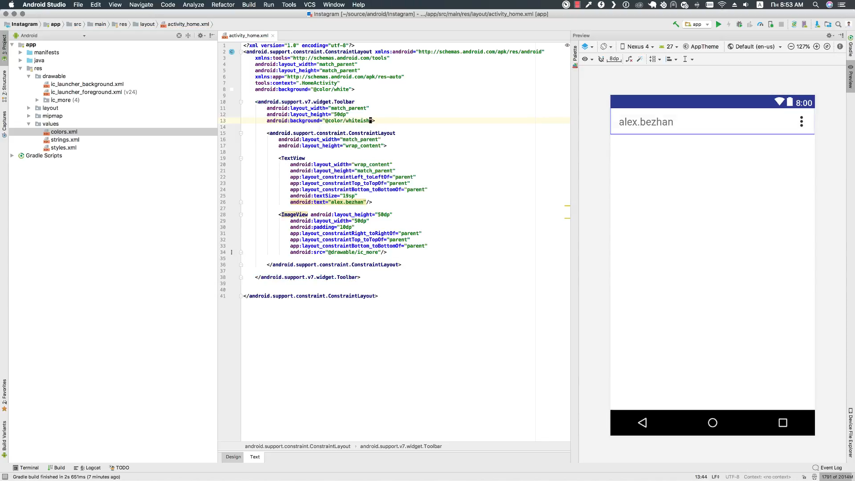Open the VCS menu

pos(309,4)
